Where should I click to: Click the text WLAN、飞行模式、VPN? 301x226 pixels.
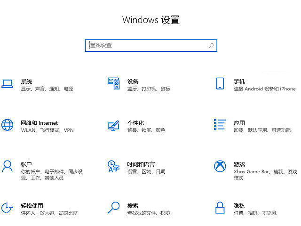(47, 130)
